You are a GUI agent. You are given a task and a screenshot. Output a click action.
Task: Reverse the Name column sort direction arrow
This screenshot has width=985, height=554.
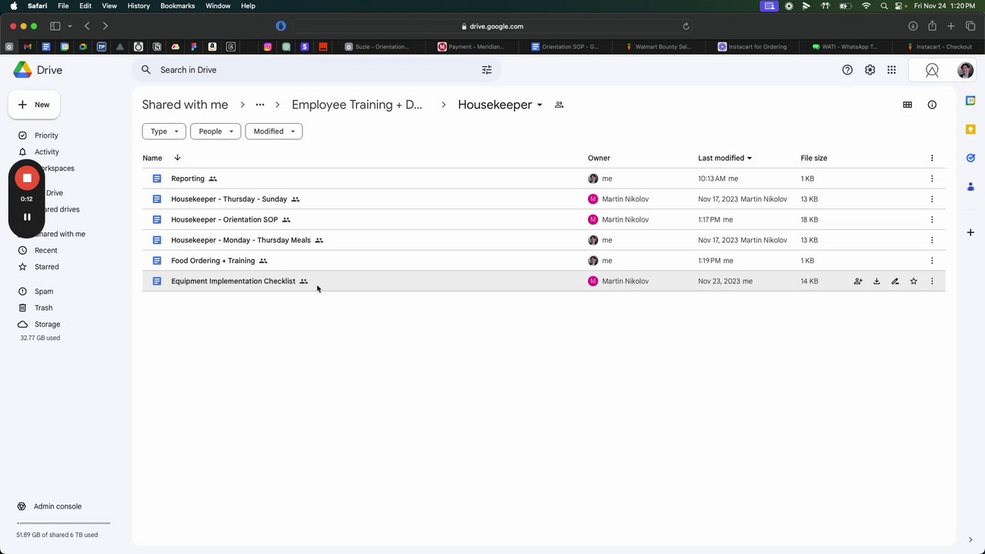[x=177, y=158]
